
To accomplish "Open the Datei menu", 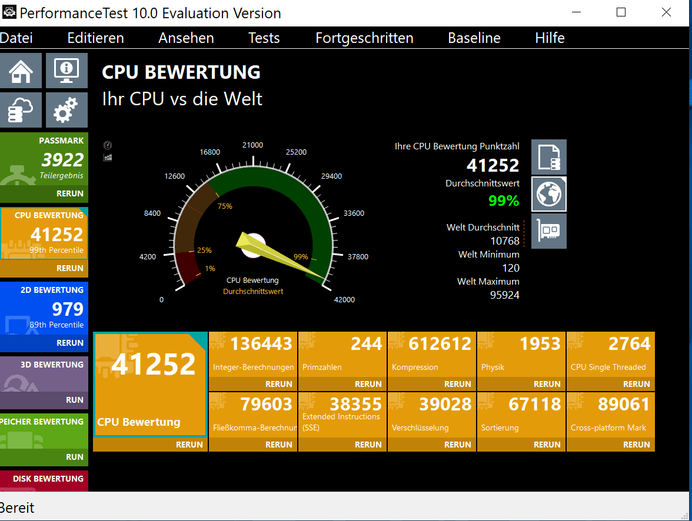I will click(x=16, y=38).
